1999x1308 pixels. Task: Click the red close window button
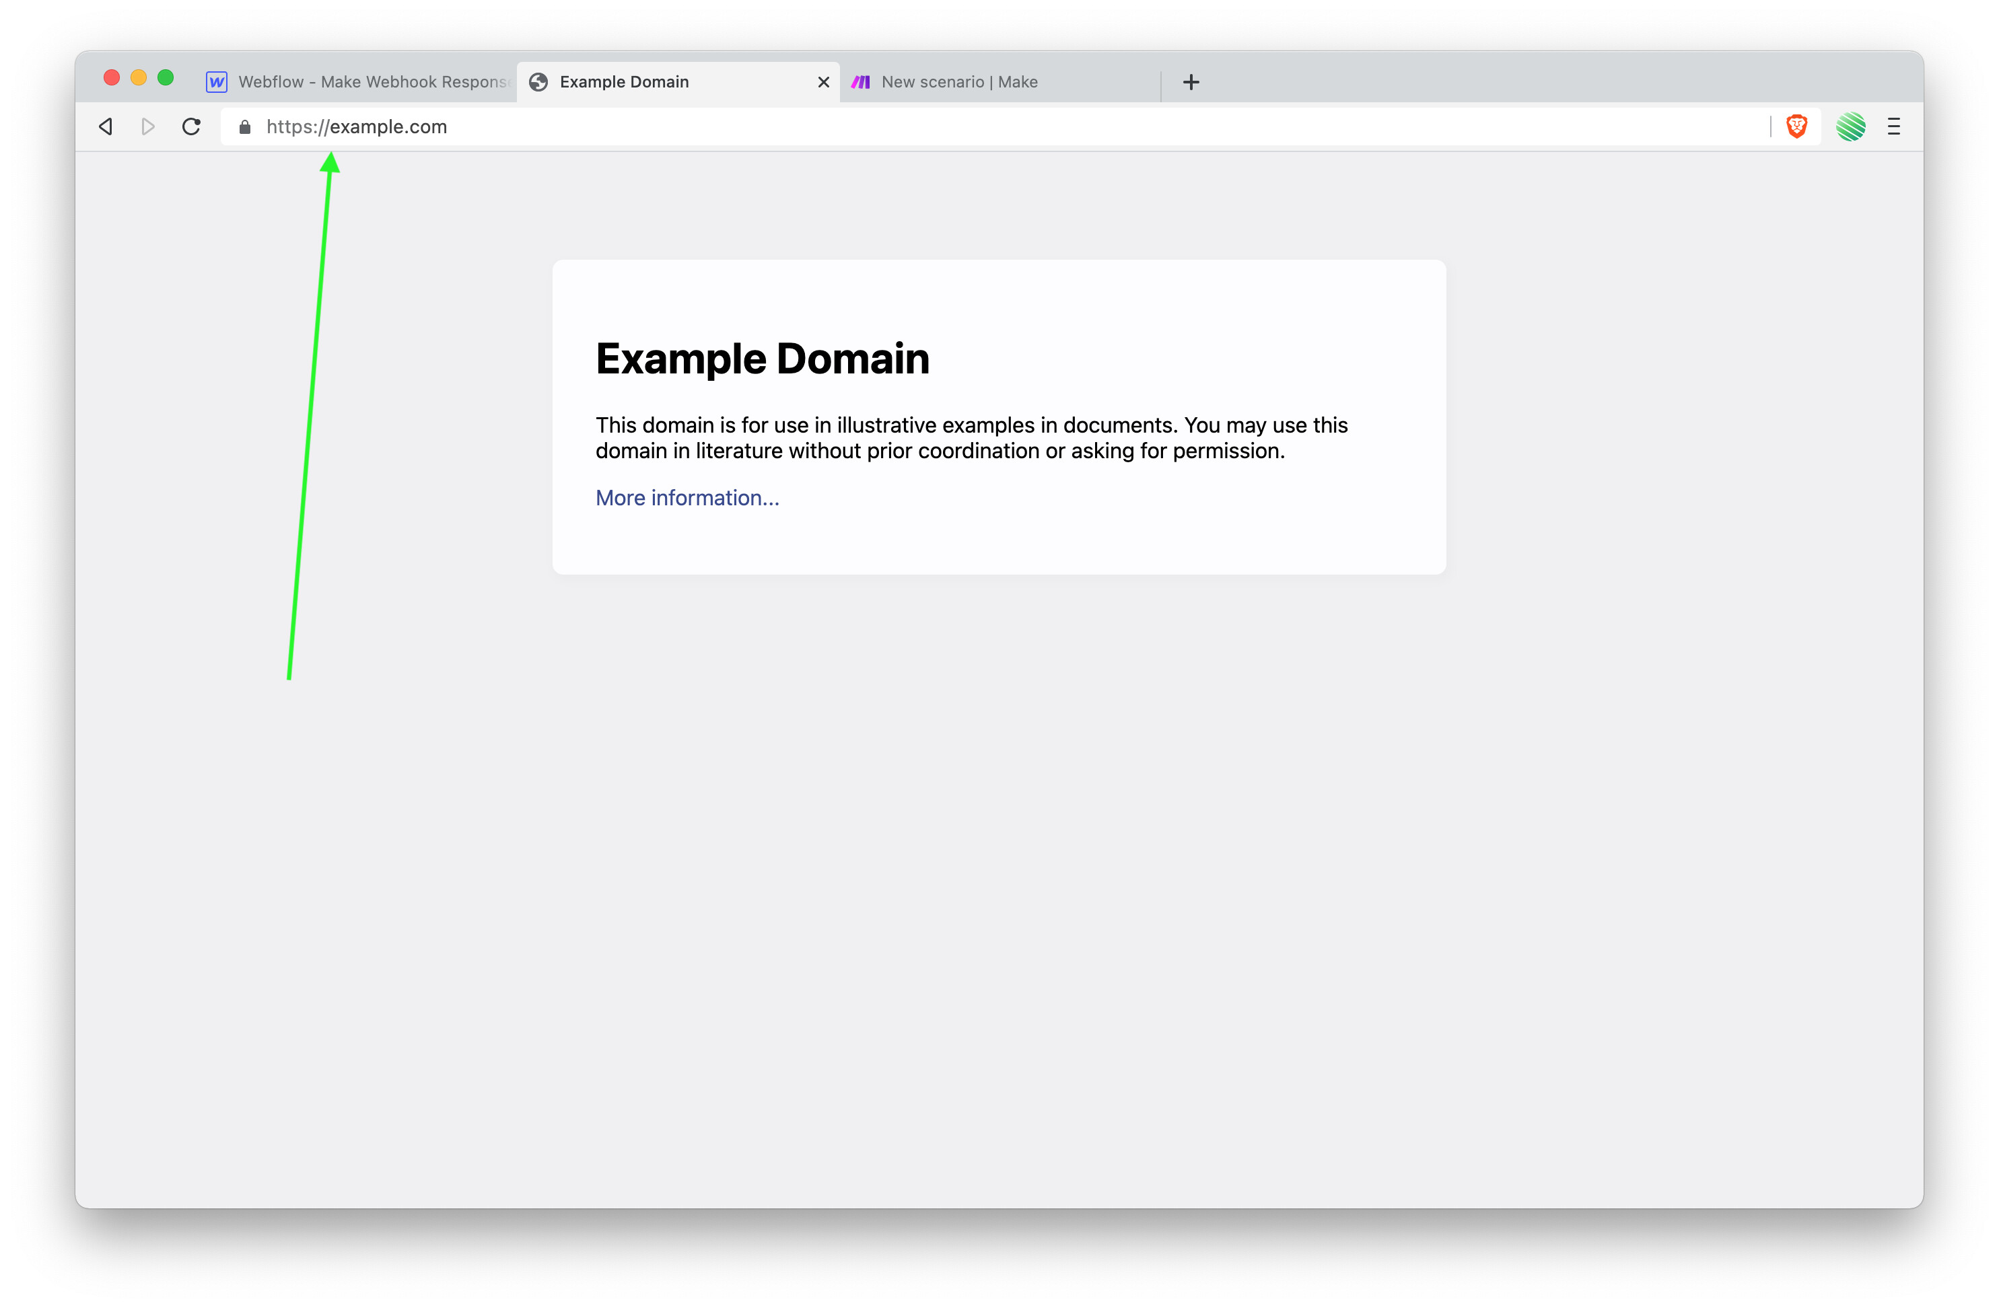(112, 78)
